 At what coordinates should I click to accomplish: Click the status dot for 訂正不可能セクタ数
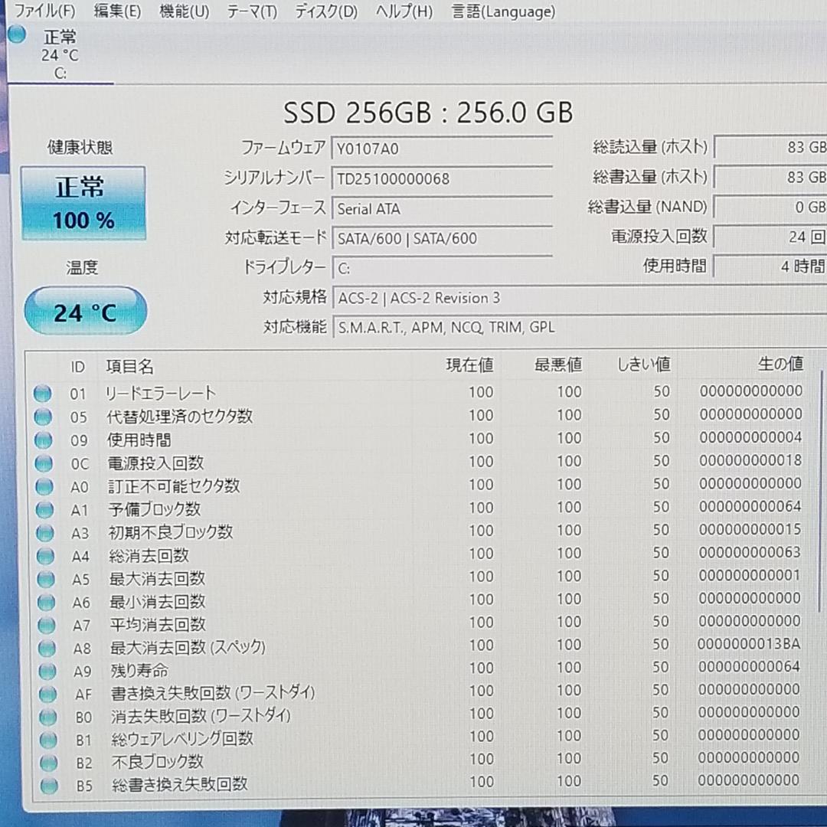(x=44, y=485)
